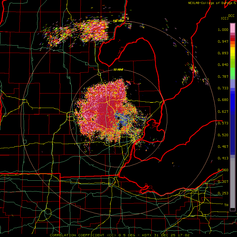Click the 100 NMI range ring label
This screenshot has height=237, width=237.
(118, 21)
